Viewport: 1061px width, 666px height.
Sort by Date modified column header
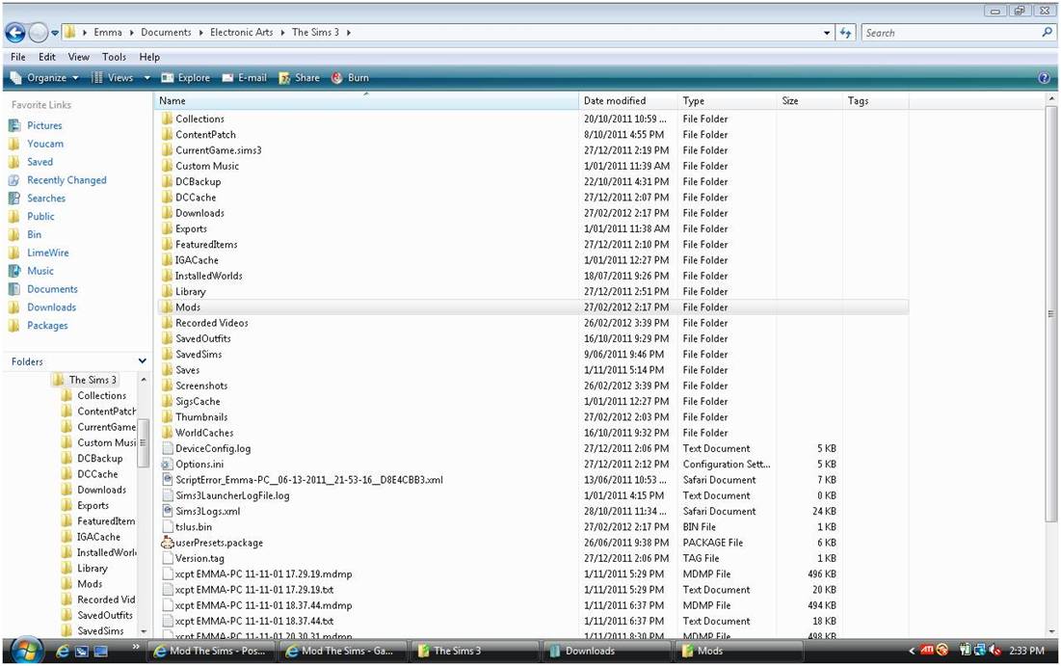tap(614, 100)
